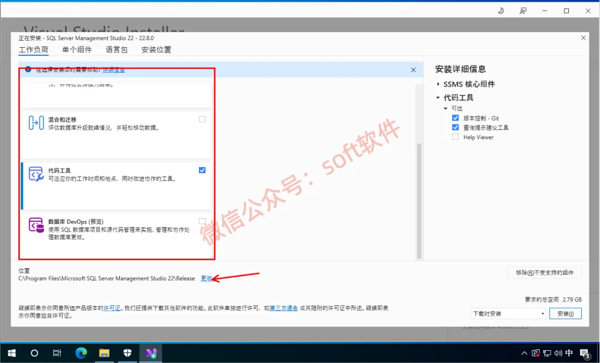This screenshot has width=600, height=363.
Task: Click the 安装 button
Action: click(565, 314)
